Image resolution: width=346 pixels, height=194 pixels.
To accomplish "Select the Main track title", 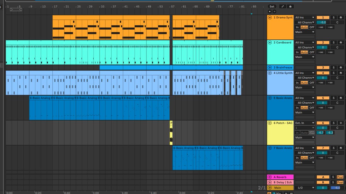I will click(x=278, y=188).
